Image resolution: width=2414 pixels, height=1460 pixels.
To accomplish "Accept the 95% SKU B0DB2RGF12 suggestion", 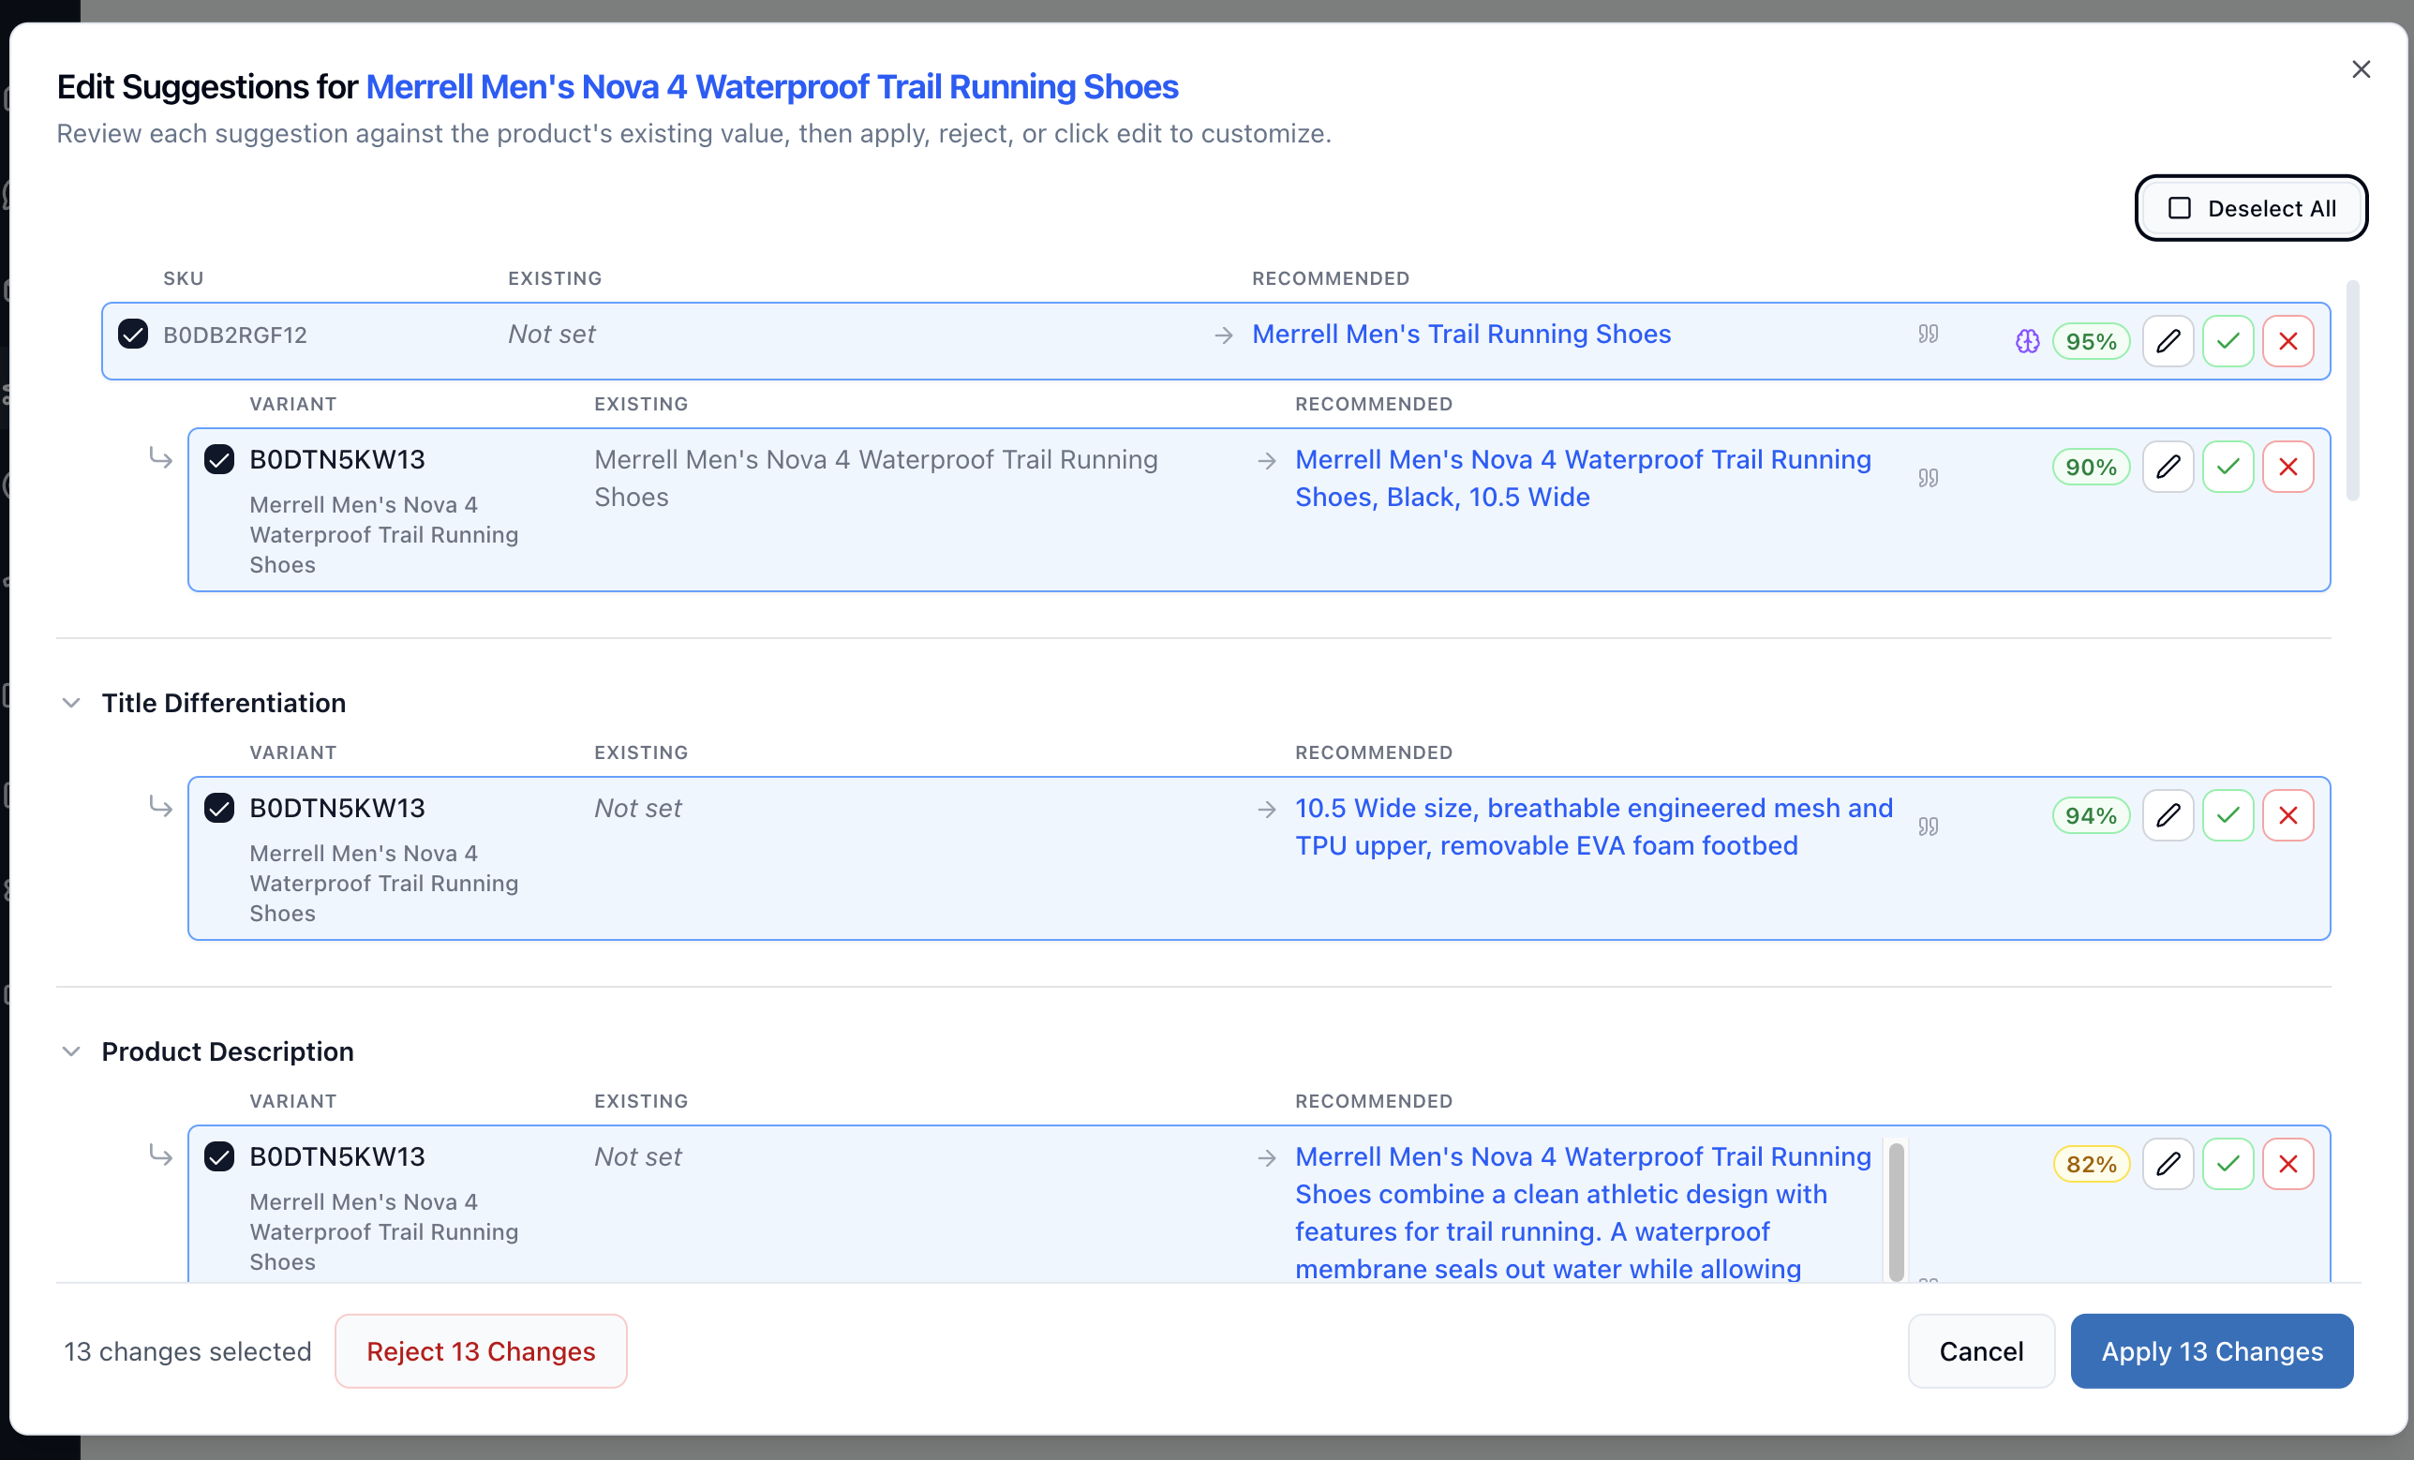I will point(2228,341).
